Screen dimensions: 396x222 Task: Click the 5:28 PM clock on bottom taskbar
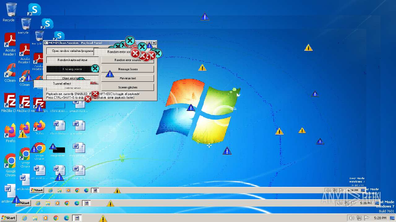[x=380, y=218]
